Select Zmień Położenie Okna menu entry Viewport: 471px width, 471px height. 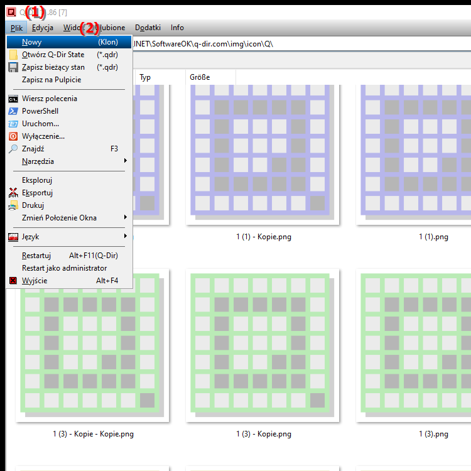(x=69, y=218)
